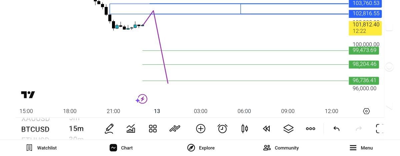Switch to the Watchlist tab
This screenshot has width=400, height=156.
coord(42,148)
